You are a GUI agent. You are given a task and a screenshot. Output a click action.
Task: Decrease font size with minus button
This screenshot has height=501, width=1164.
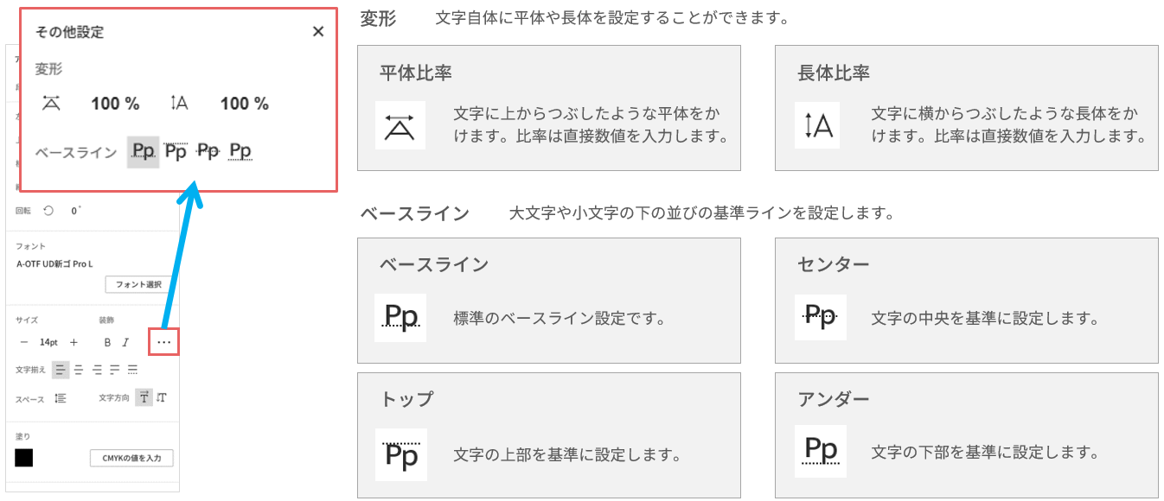click(x=24, y=343)
